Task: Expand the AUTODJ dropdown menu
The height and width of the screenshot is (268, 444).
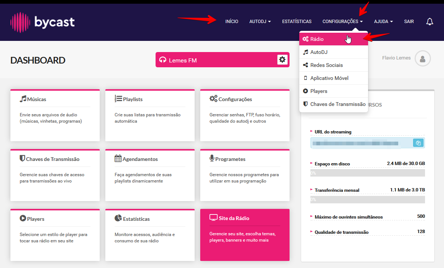Action: pos(260,22)
